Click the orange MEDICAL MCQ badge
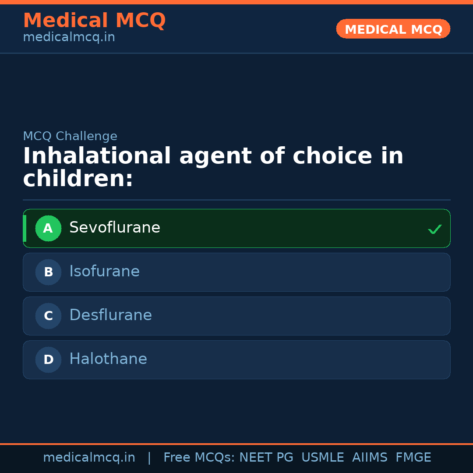This screenshot has height=473, width=473. (393, 29)
